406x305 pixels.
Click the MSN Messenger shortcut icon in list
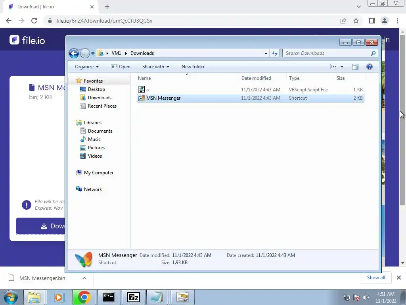142,98
